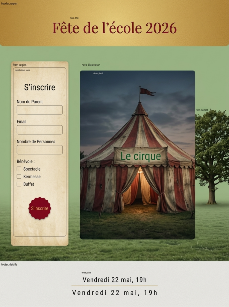Focus the Nom du Parent input field
Image resolution: width=229 pixels, height=307 pixels.
40,110
